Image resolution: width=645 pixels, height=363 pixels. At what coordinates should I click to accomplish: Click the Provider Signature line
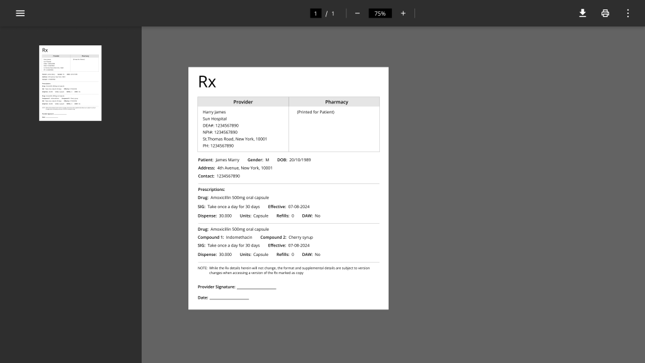(x=256, y=287)
